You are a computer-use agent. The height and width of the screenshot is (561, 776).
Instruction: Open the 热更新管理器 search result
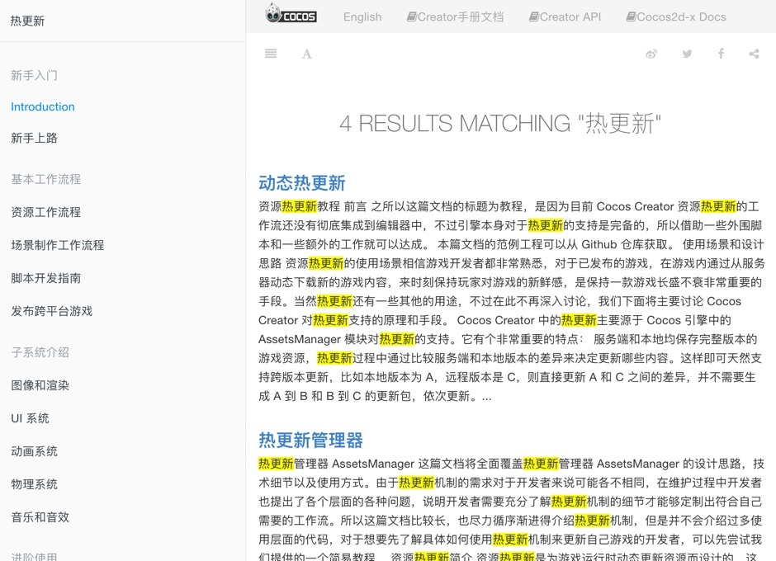(310, 441)
